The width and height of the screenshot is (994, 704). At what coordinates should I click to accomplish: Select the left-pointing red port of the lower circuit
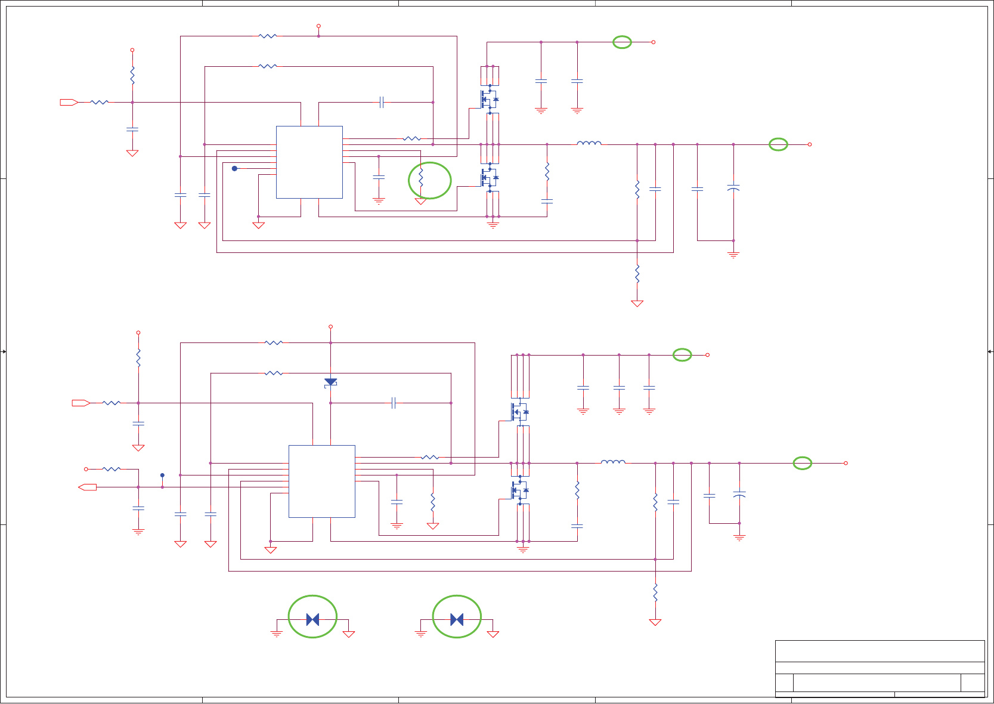point(88,487)
